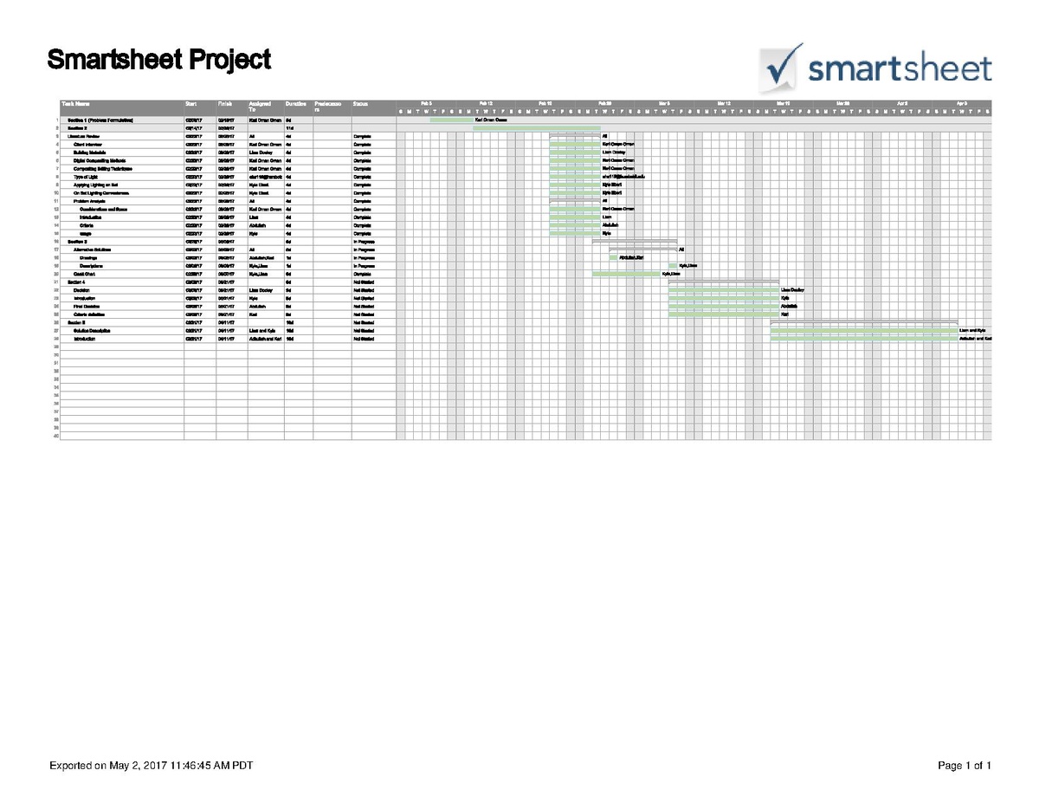Click the Apr 9 week header

pyautogui.click(x=961, y=103)
